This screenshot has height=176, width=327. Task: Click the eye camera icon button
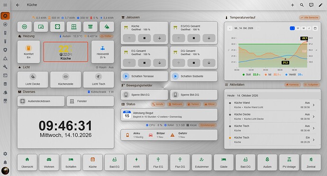pyautogui.click(x=25, y=27)
